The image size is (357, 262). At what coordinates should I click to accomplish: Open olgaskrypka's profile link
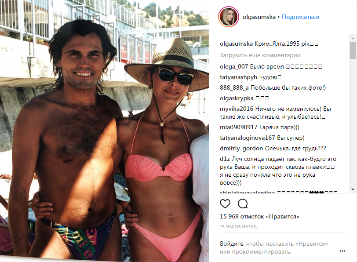(237, 98)
